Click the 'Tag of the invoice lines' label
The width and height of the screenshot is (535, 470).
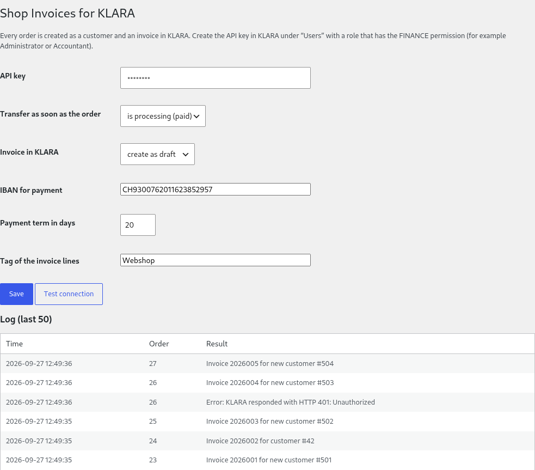click(x=40, y=261)
